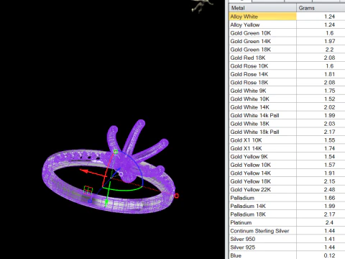Click the 2.48 grams cell
The image size is (345, 259).
tap(329, 189)
